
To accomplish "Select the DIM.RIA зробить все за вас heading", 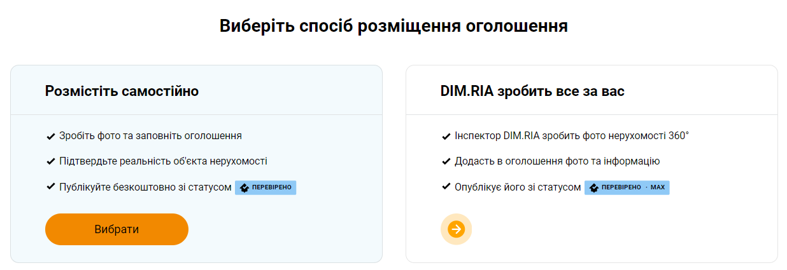I will pyautogui.click(x=532, y=91).
